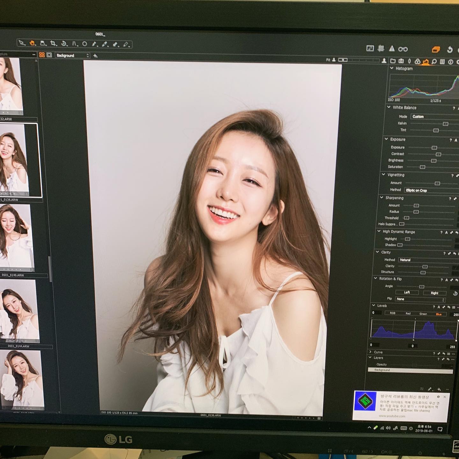Select the circular Spot Removal tool
Viewport: 459px width, 459px height.
point(84,44)
